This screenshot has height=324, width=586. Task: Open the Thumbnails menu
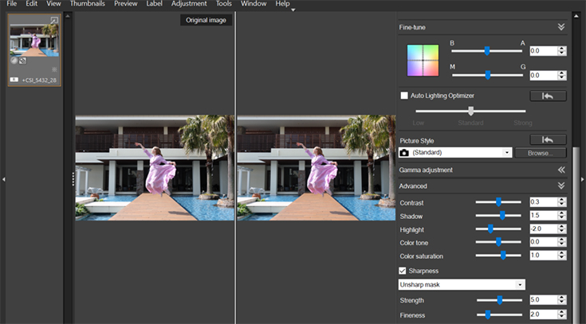pos(88,4)
